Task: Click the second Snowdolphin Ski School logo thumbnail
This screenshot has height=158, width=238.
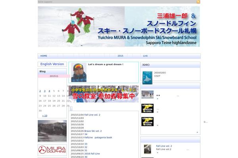Action: tap(148, 122)
